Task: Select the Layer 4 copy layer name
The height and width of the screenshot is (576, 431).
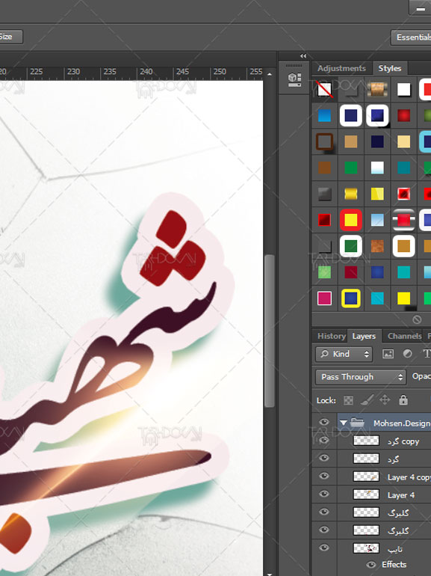Action: [x=409, y=477]
